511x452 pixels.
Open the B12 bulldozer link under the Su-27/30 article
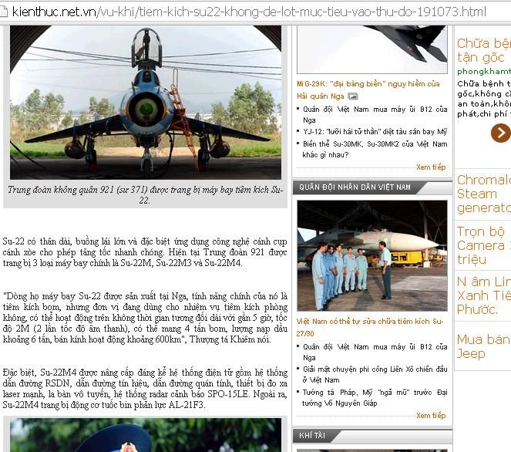tap(375, 352)
